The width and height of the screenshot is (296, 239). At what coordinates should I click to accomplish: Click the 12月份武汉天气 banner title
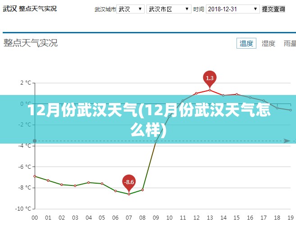(x=149, y=120)
